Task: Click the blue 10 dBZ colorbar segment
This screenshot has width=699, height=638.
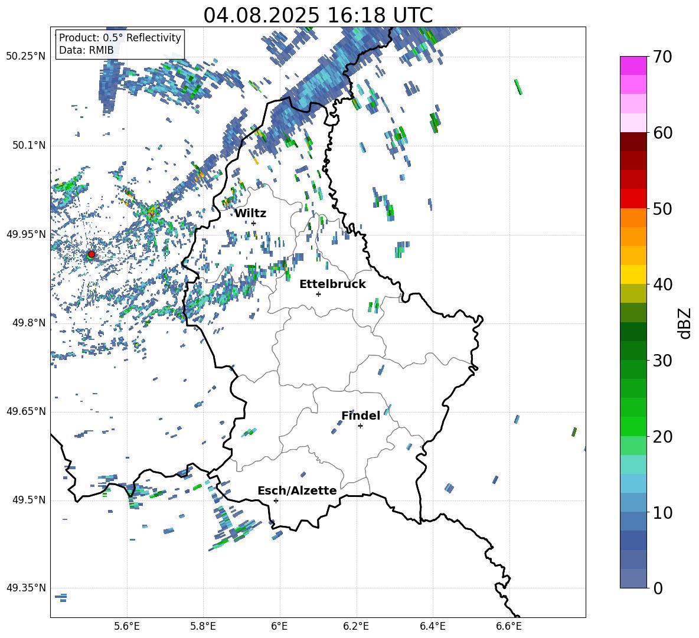Action: (633, 502)
